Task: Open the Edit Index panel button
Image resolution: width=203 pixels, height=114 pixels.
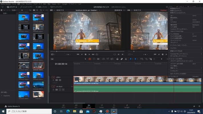Action: pos(41,7)
